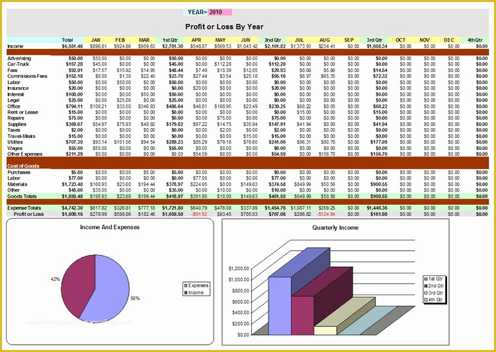
Task: Select the MAY column header
Action: pos(220,40)
